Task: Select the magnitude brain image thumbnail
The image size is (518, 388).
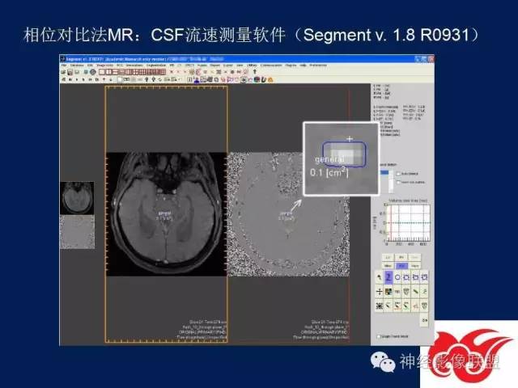Action: click(x=77, y=198)
